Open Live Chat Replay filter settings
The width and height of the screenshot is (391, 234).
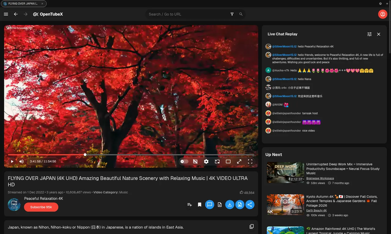(x=369, y=34)
